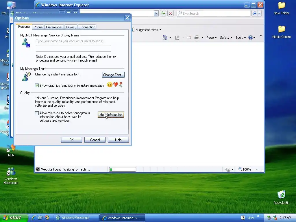
Task: Expand the Links toolbar chevron on taskbar
Action: (x=258, y=216)
